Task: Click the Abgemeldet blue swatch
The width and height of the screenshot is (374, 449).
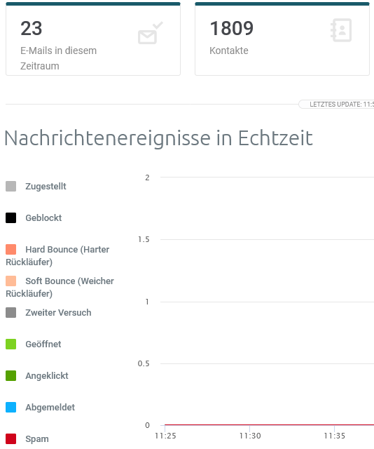Action: (x=11, y=407)
